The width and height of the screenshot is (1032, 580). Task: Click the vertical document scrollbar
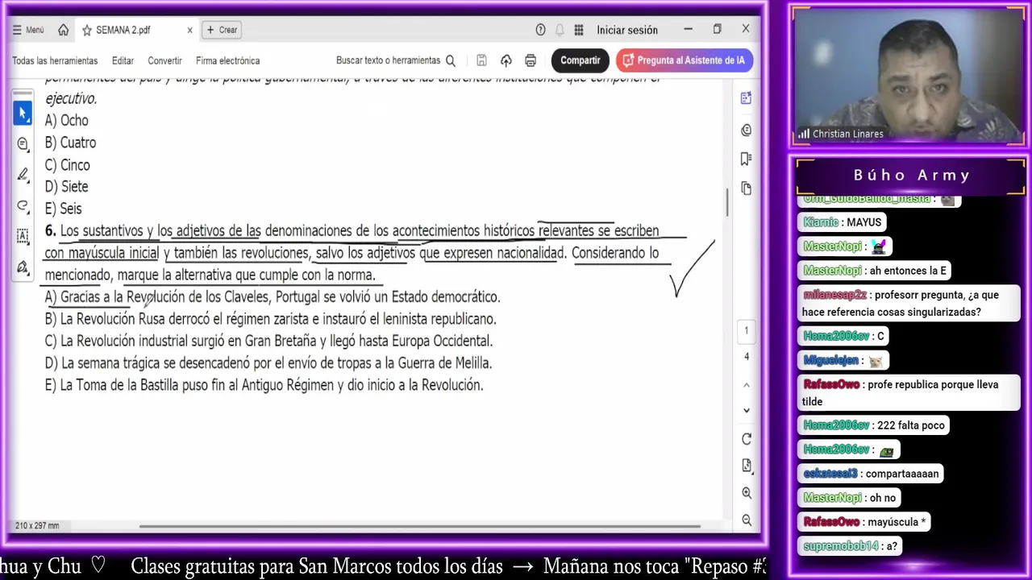pyautogui.click(x=727, y=201)
